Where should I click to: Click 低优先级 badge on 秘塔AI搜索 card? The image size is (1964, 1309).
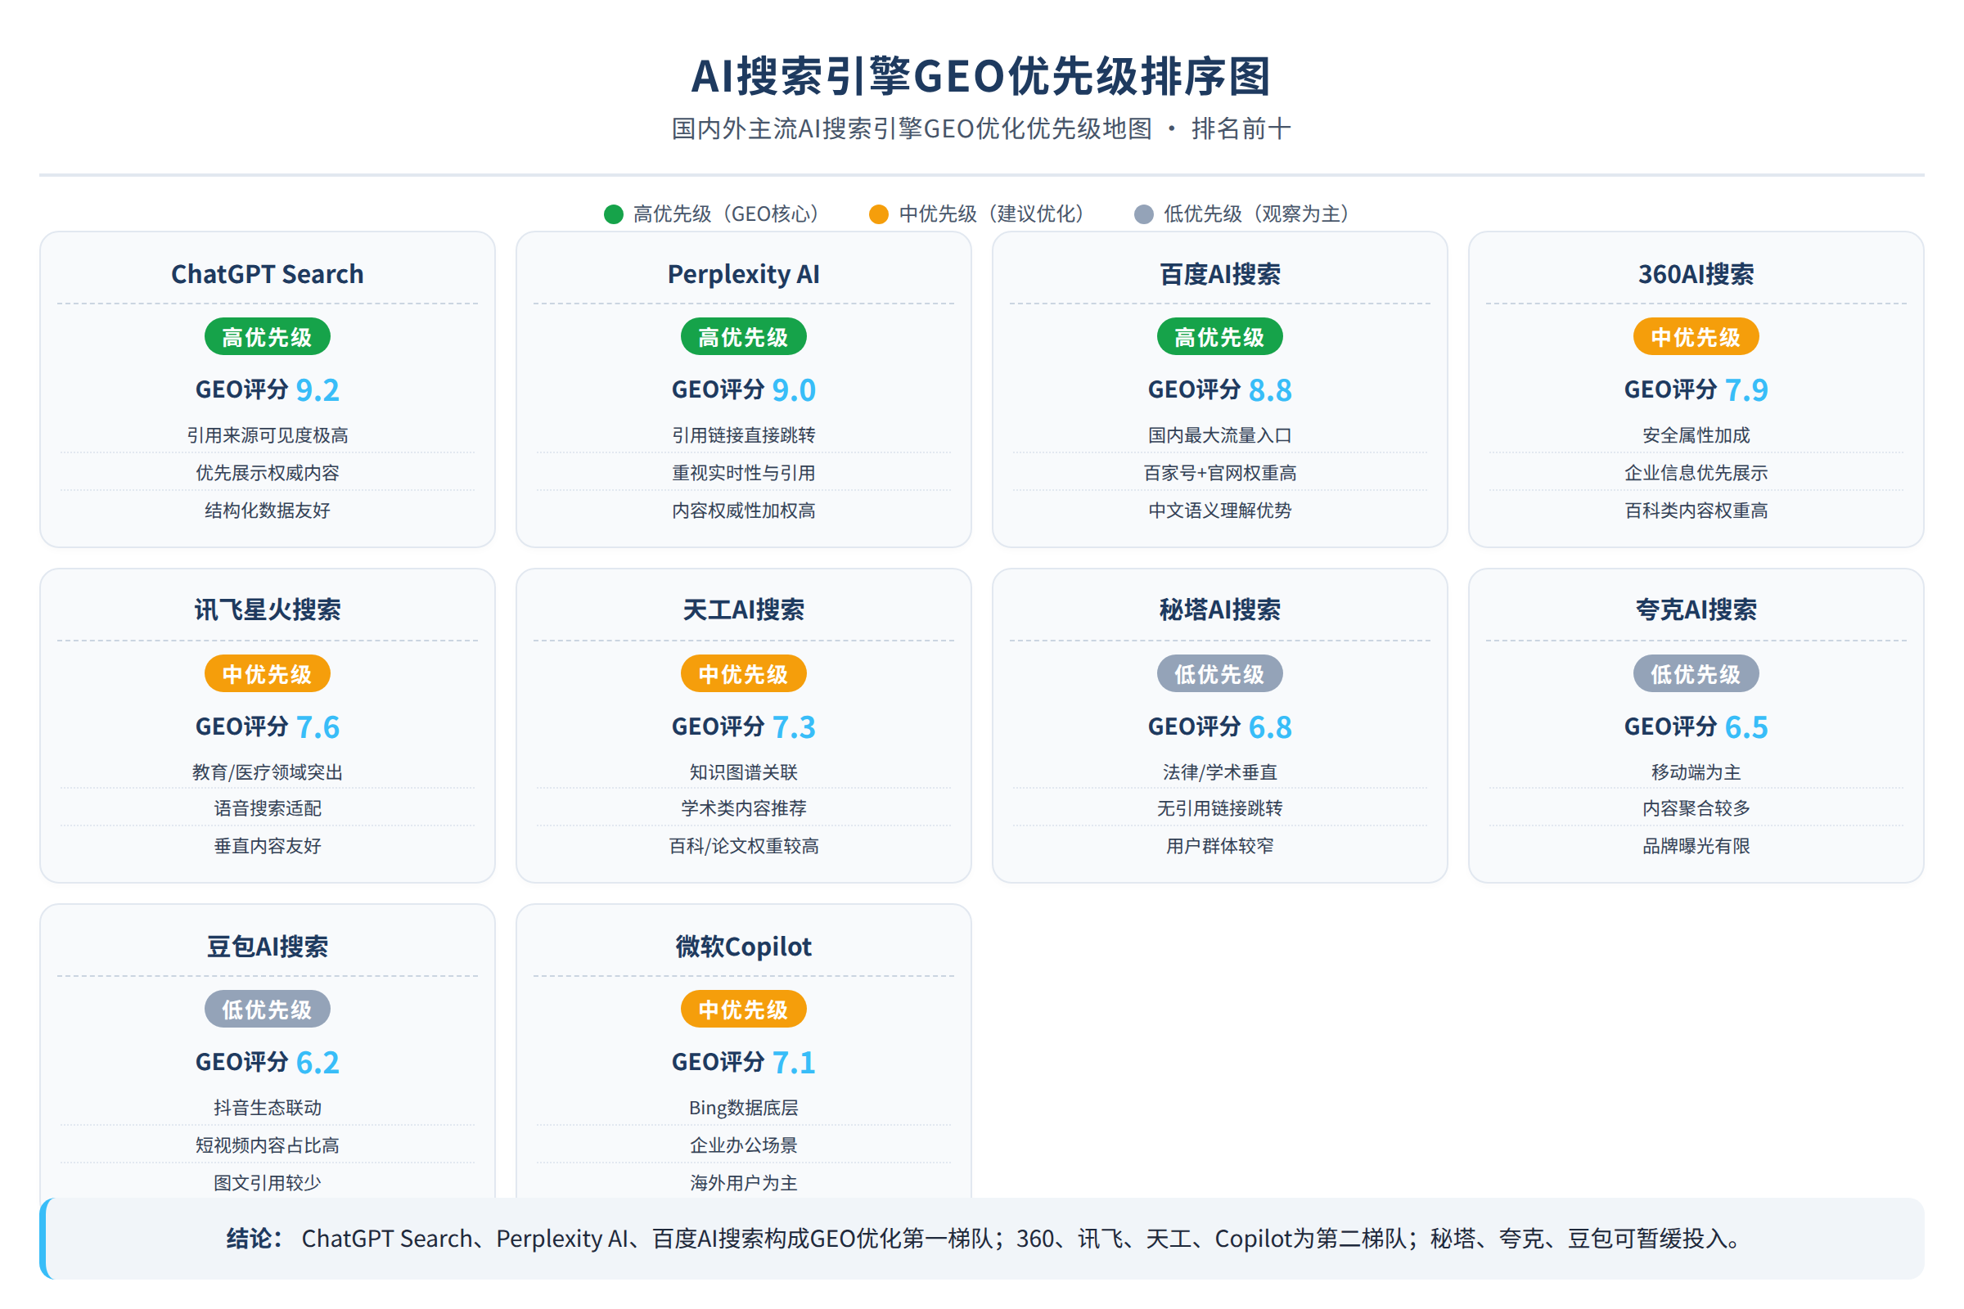(1220, 673)
